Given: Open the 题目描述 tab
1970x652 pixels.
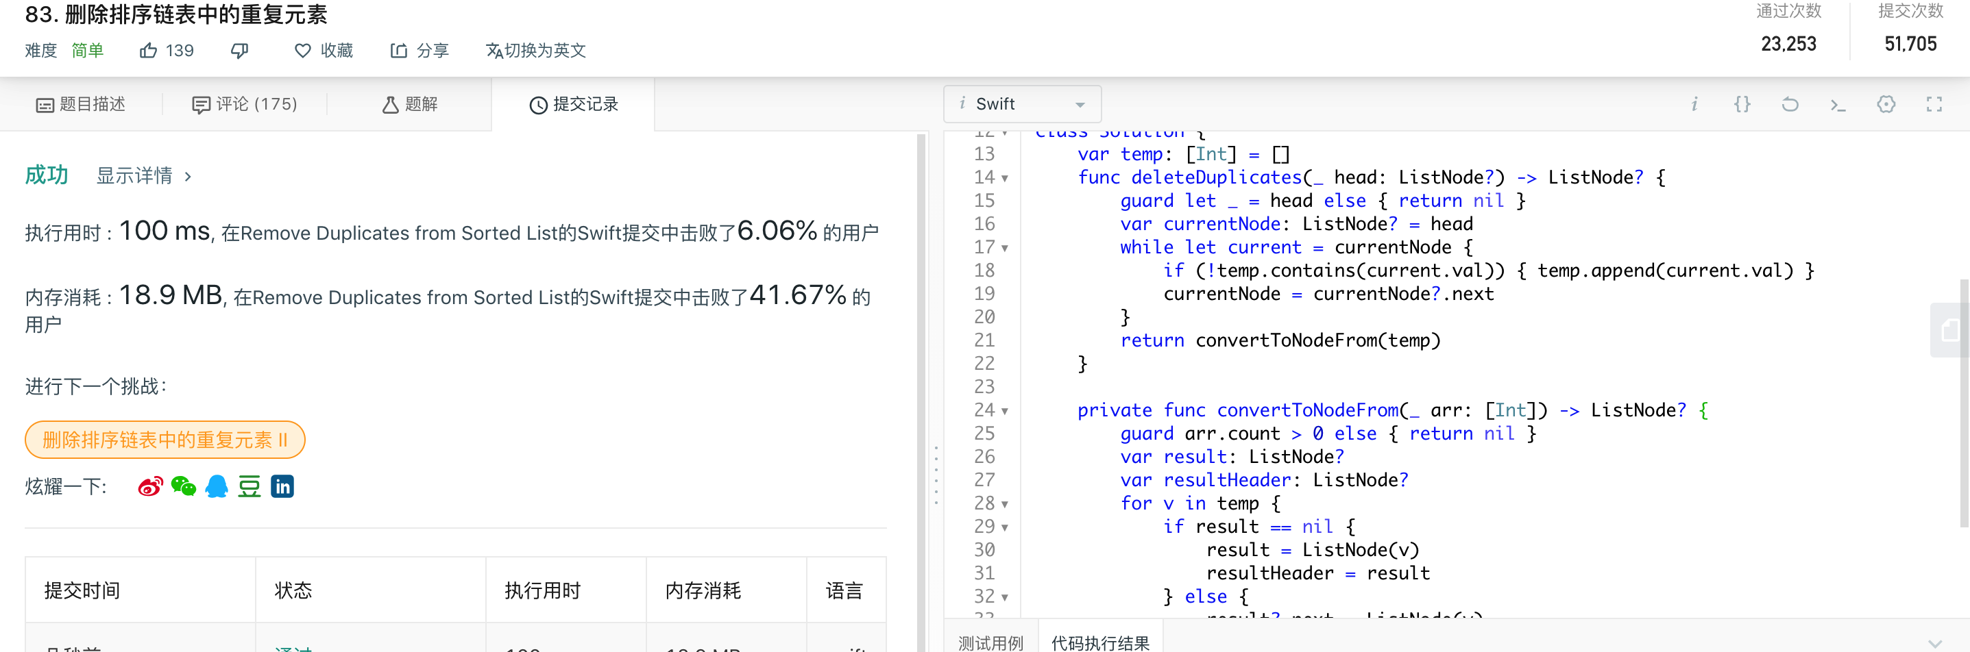Looking at the screenshot, I should [x=81, y=104].
